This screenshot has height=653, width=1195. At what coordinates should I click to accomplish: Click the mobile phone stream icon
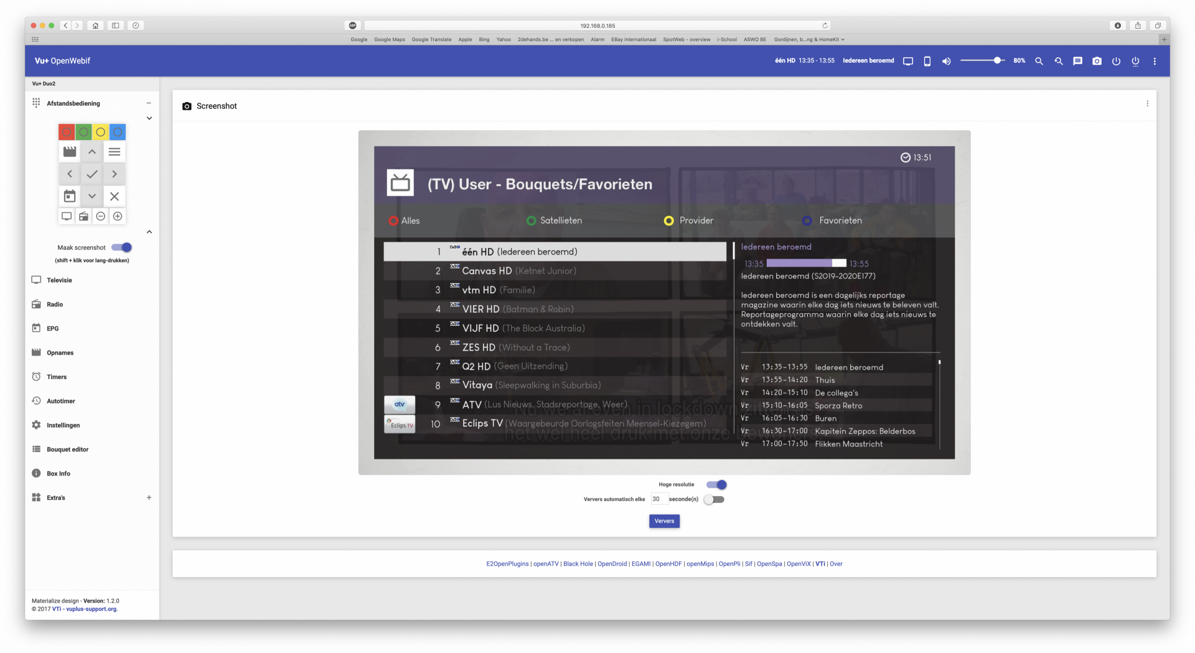pyautogui.click(x=927, y=61)
